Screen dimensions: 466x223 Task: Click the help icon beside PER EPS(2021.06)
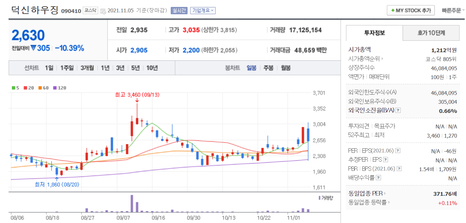point(398,151)
